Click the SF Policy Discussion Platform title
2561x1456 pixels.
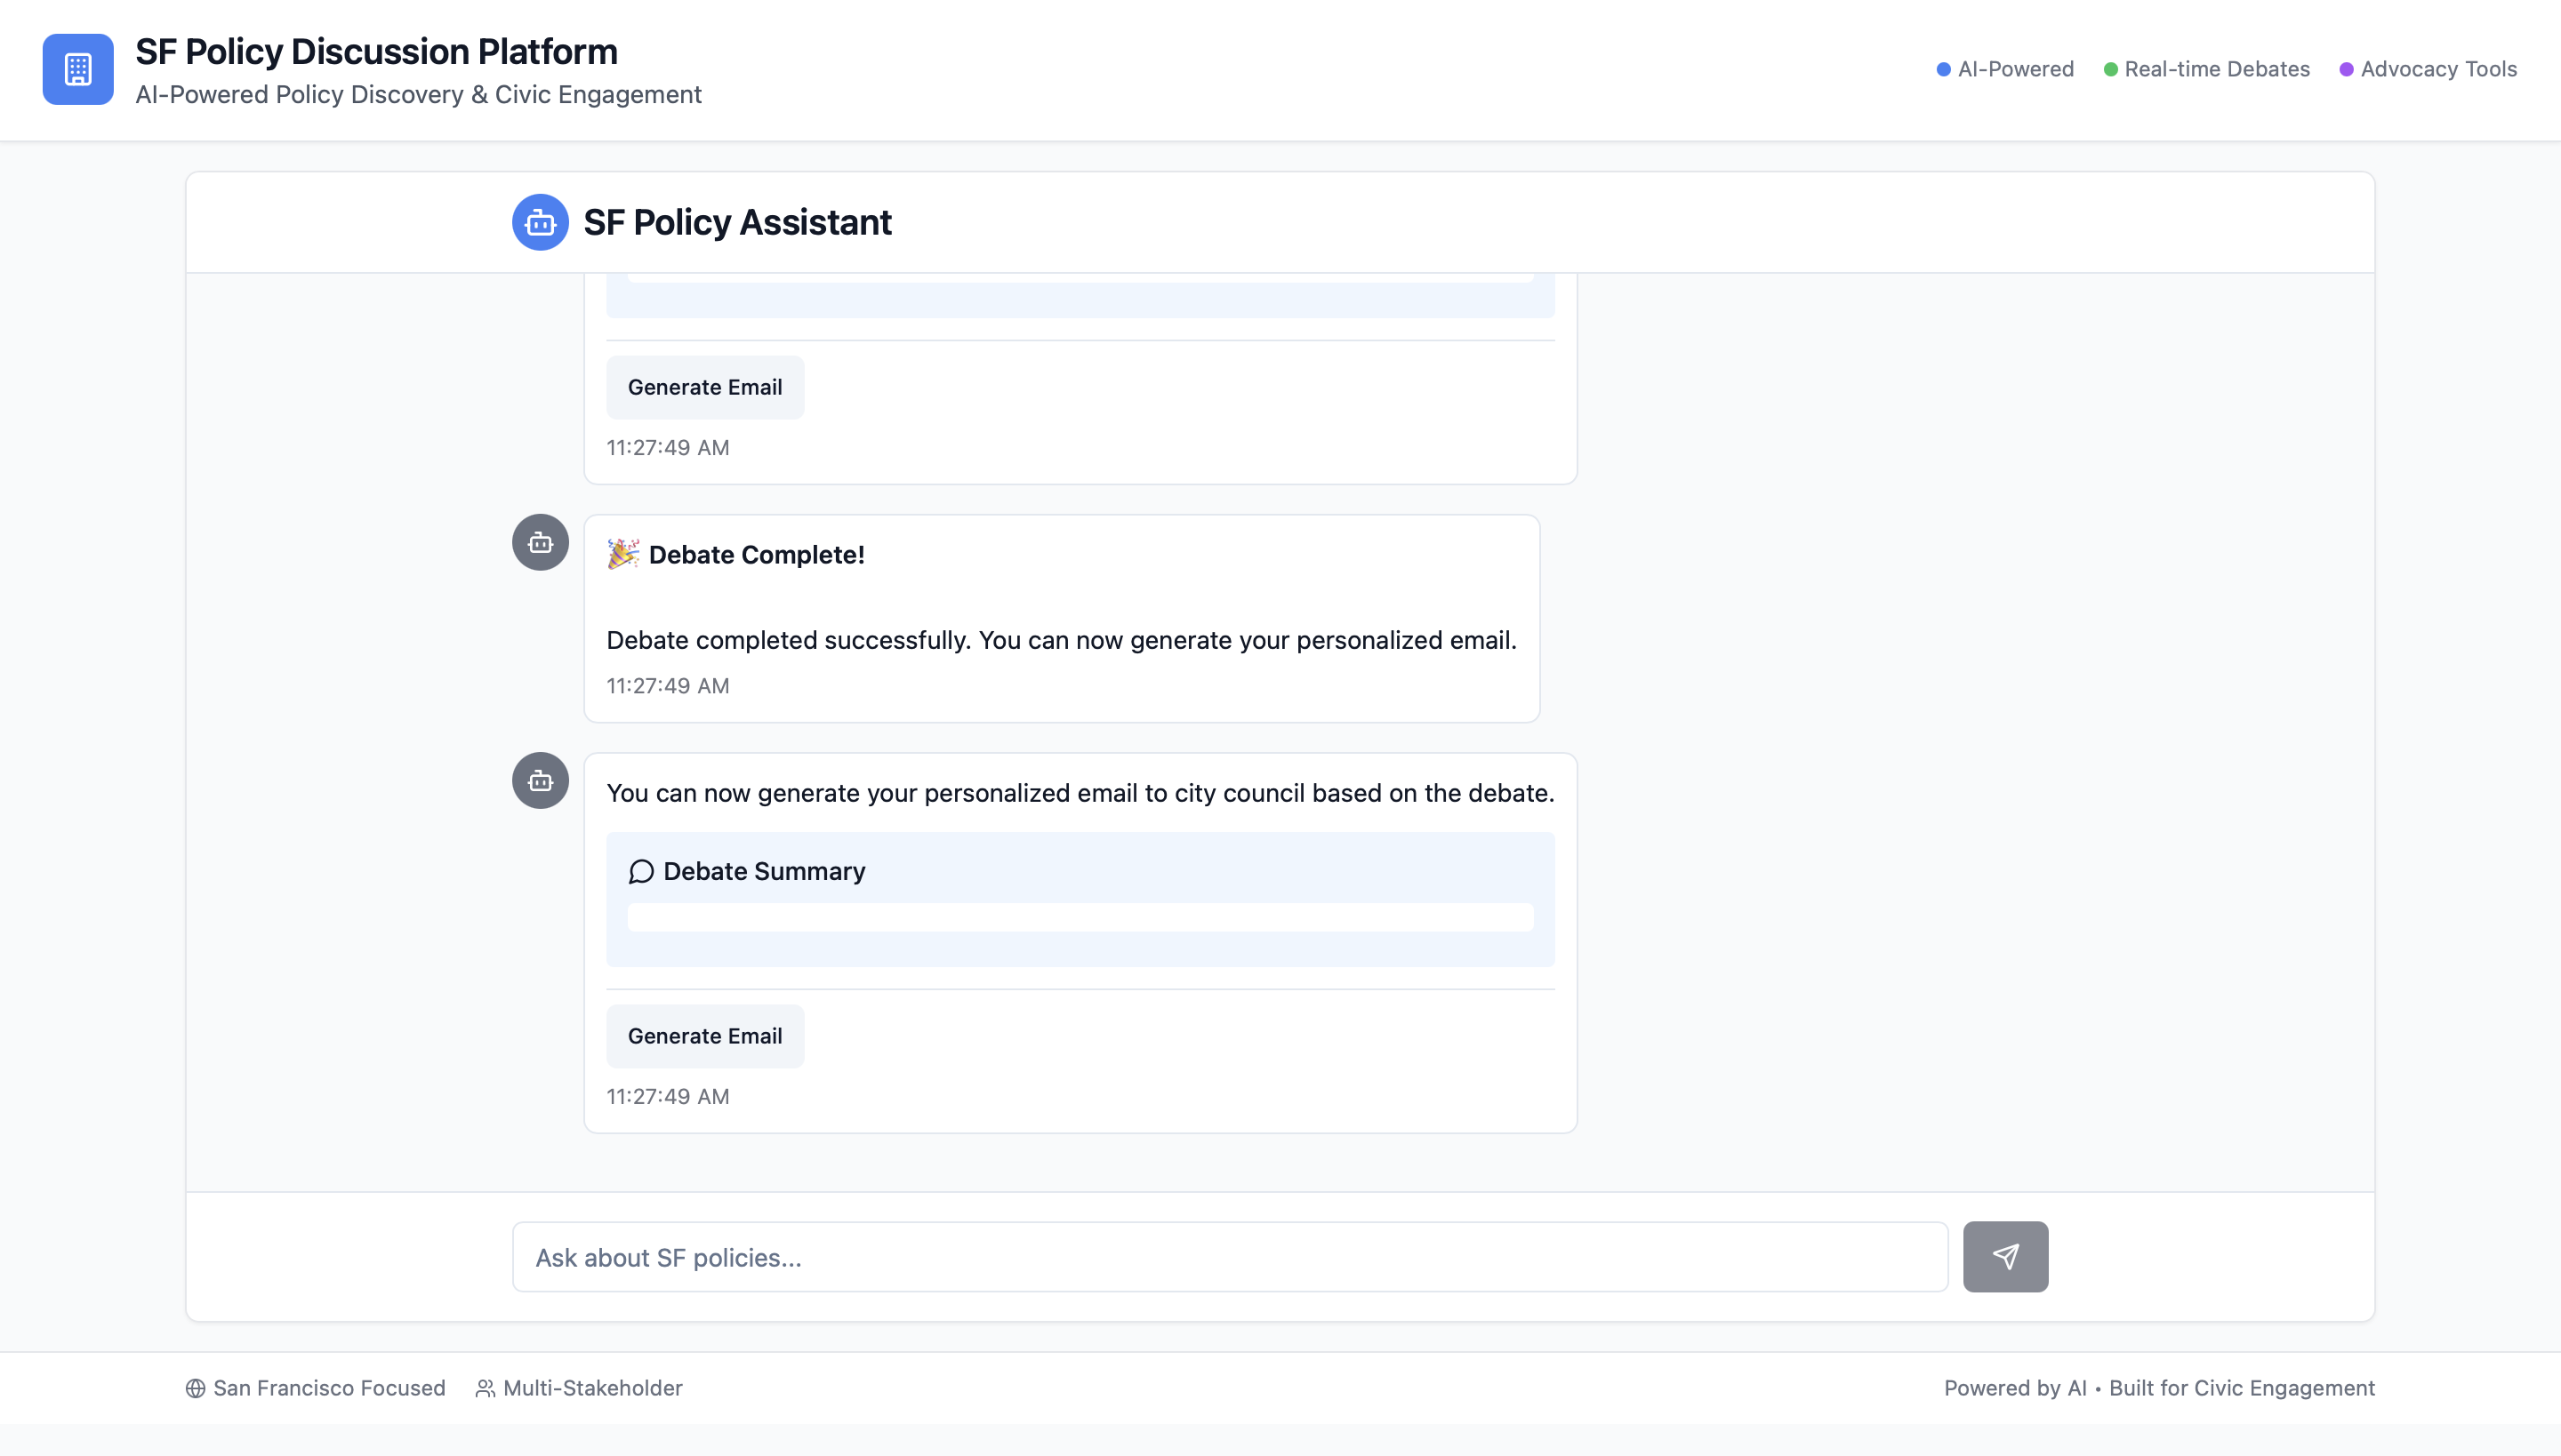(376, 51)
